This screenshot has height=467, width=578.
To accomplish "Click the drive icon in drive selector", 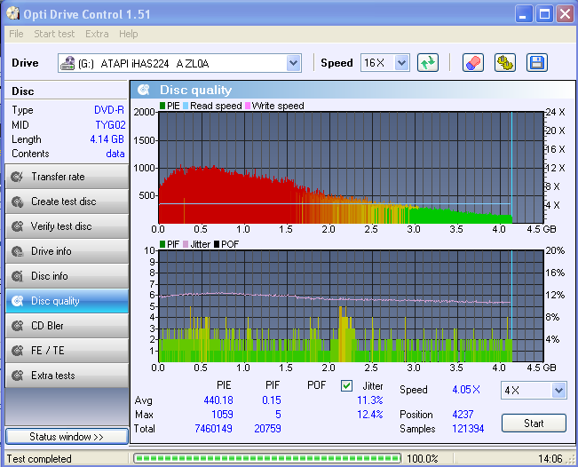I will pos(67,63).
